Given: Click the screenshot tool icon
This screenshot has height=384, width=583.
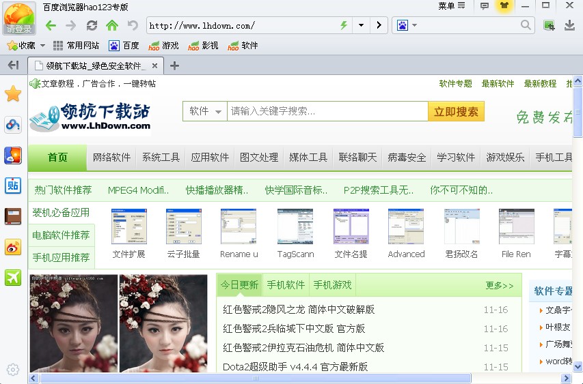Looking at the screenshot, I should point(549,26).
